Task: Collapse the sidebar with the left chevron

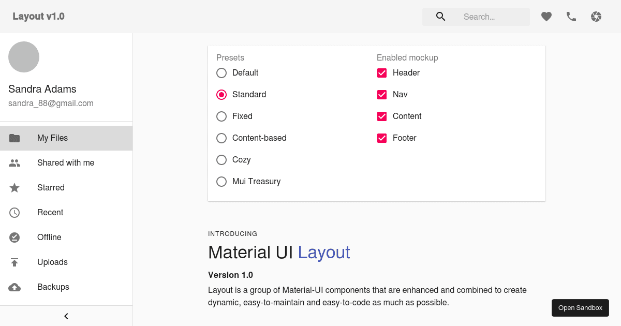Action: coord(66,316)
